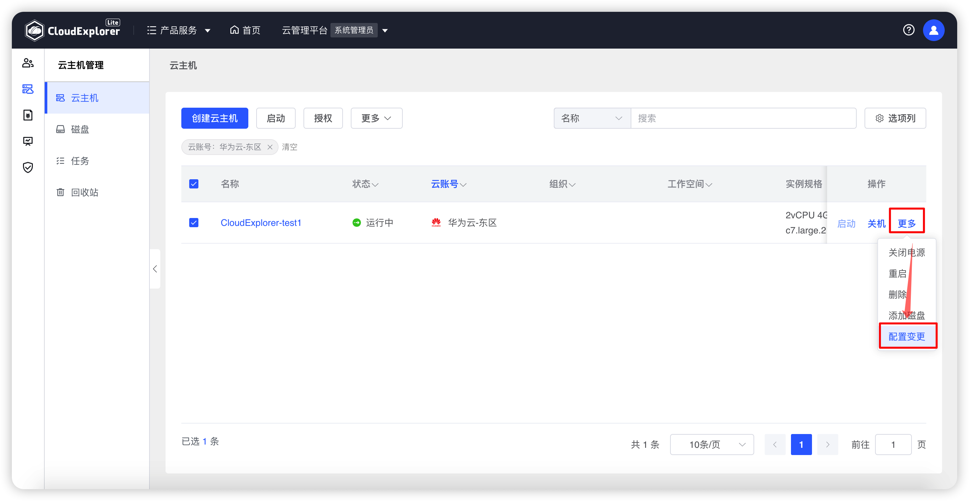Toggle the select-all header checkbox
969x501 pixels.
click(194, 184)
